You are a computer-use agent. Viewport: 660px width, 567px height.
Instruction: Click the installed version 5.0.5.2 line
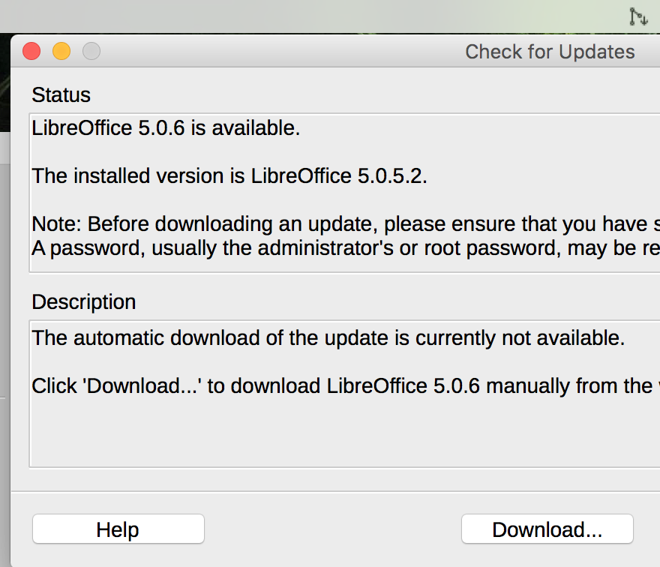pos(229,176)
